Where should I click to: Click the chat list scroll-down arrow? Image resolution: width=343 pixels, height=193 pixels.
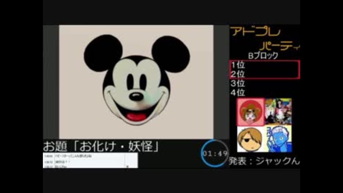coord(127,167)
